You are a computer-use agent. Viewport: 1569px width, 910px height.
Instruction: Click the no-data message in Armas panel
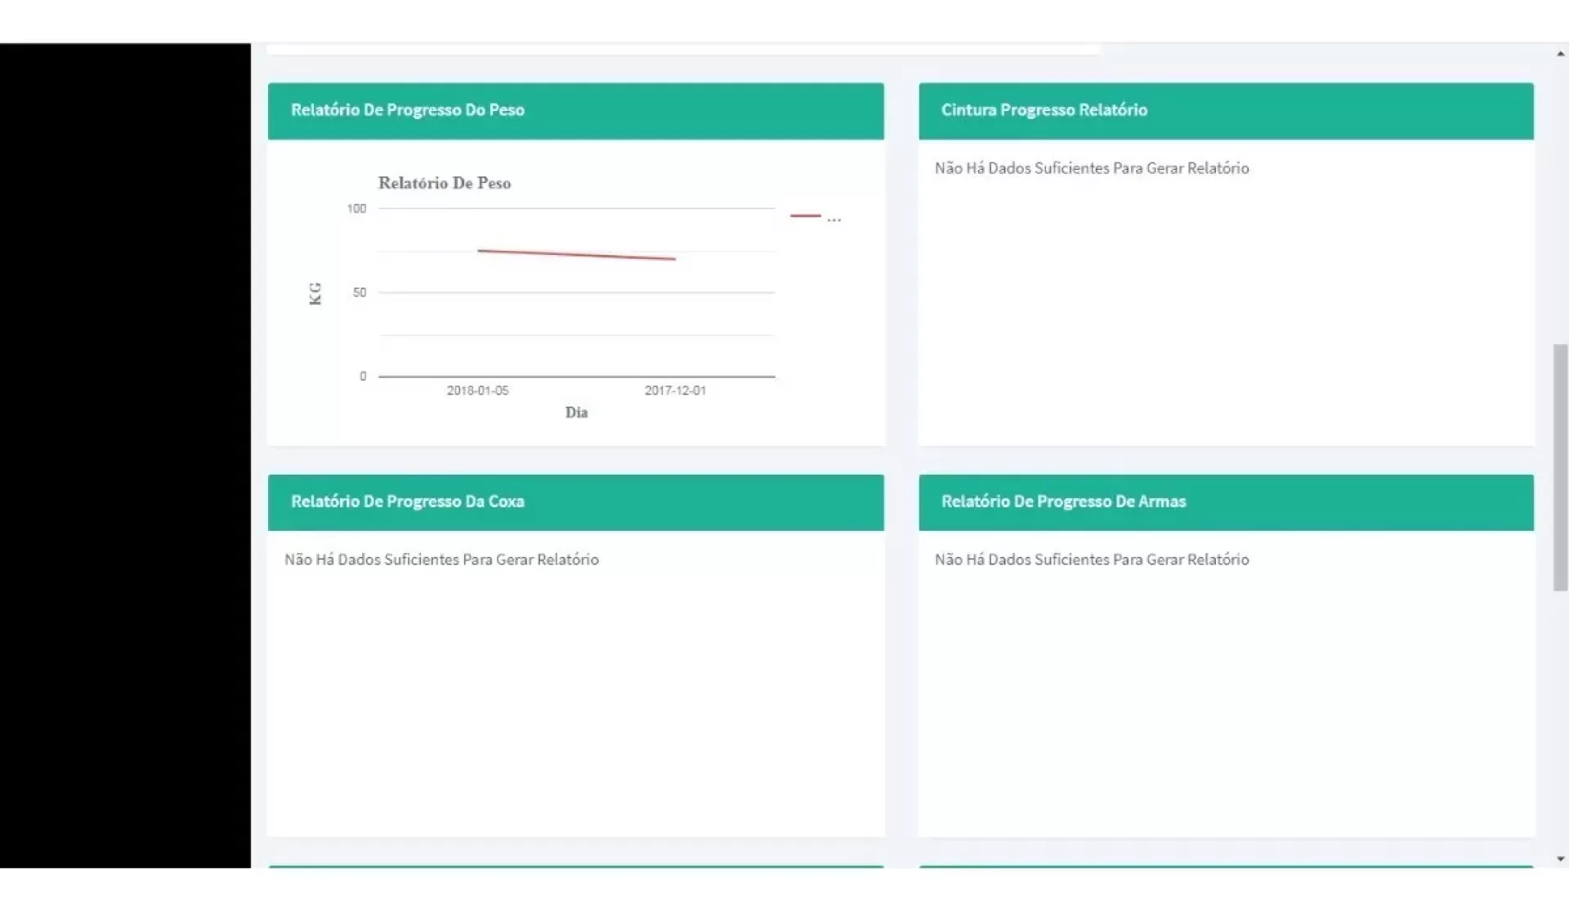(x=1091, y=560)
